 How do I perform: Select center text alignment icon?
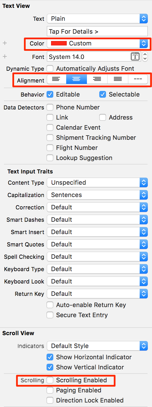click(76, 79)
